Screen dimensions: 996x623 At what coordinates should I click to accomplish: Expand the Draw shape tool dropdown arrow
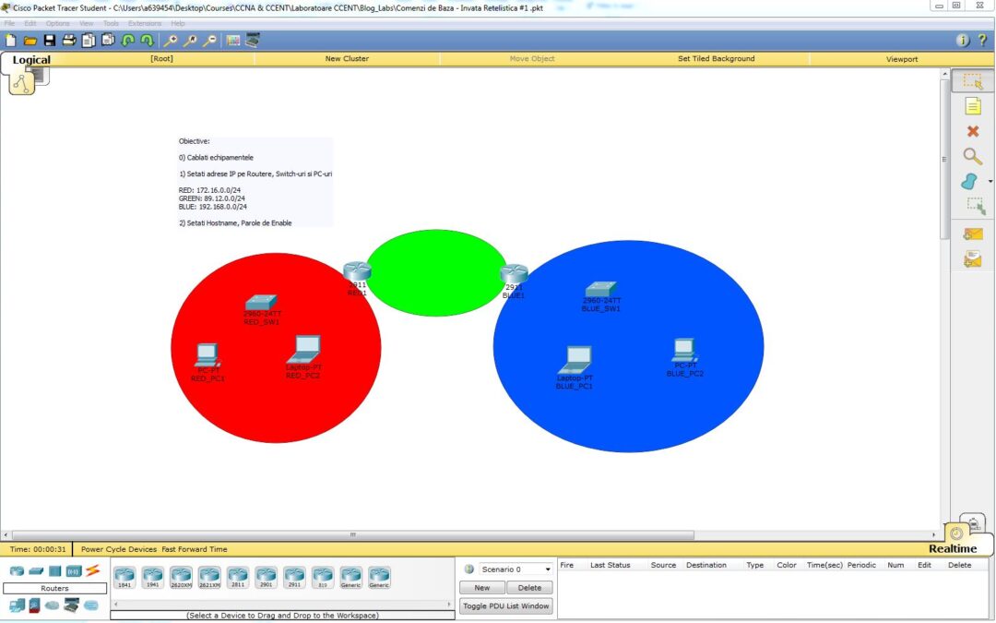click(x=990, y=182)
